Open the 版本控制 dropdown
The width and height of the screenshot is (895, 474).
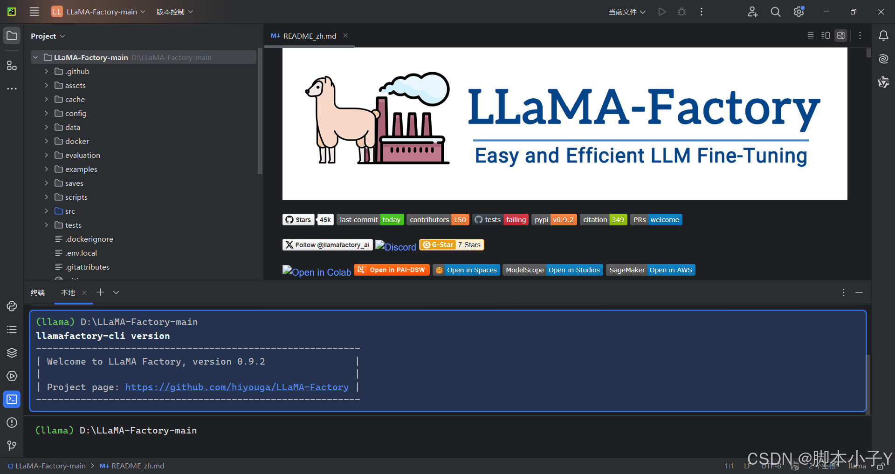point(174,12)
